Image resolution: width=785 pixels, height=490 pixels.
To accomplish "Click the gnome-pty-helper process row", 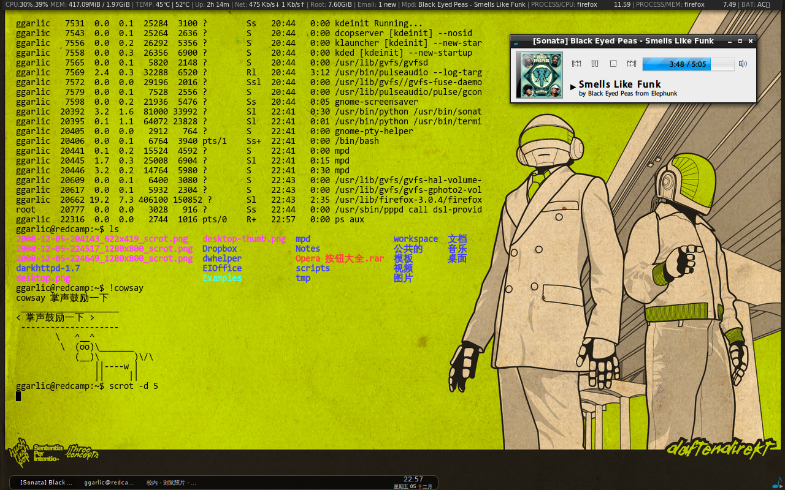I will pos(215,131).
